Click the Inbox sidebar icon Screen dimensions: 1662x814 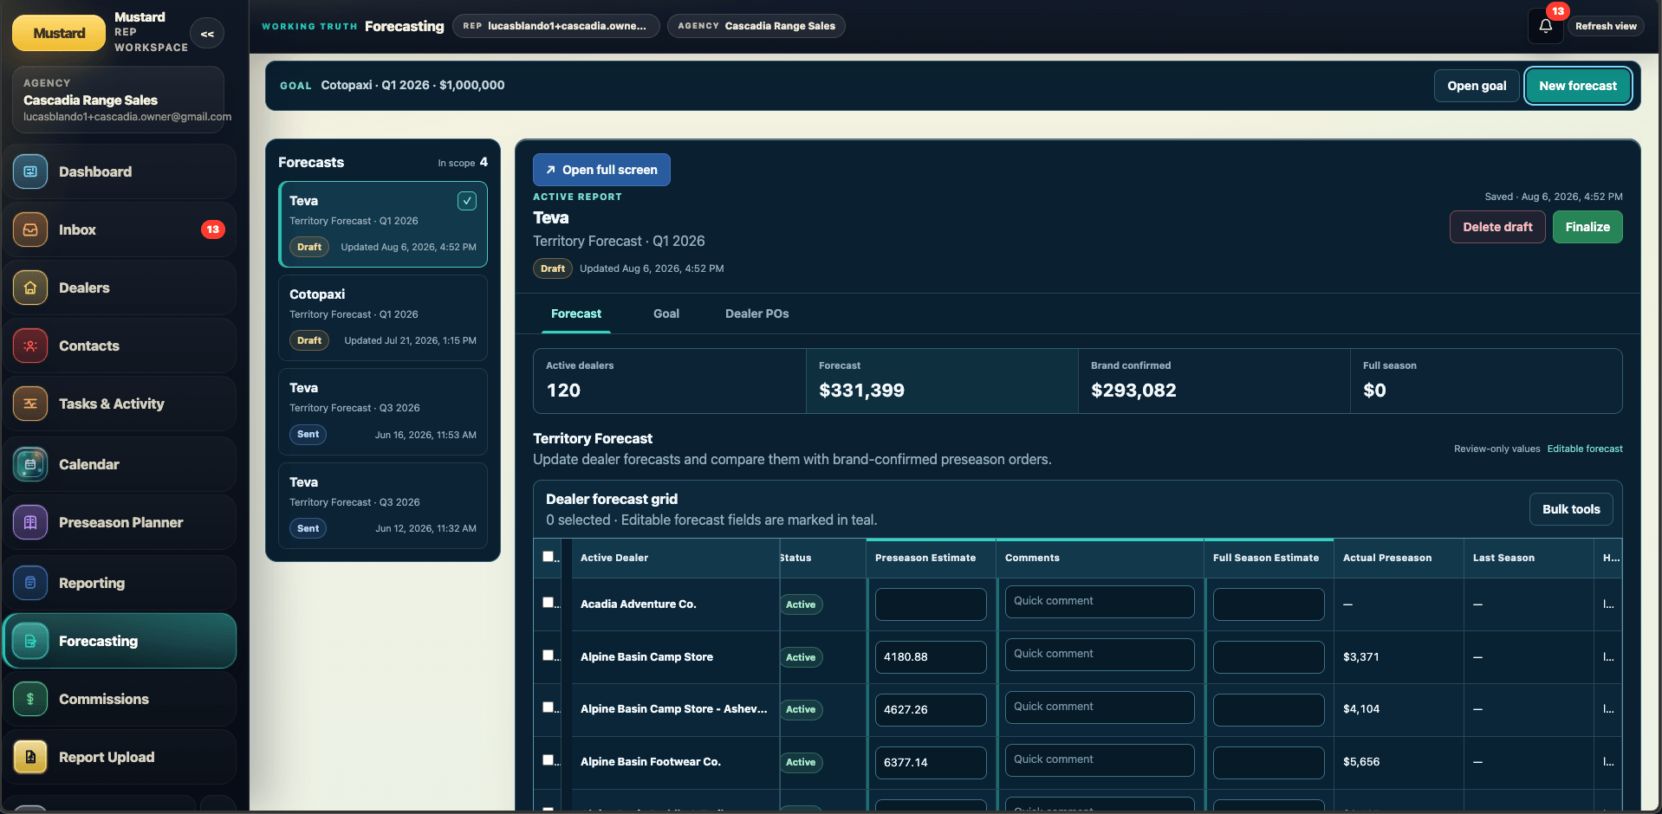click(x=30, y=229)
